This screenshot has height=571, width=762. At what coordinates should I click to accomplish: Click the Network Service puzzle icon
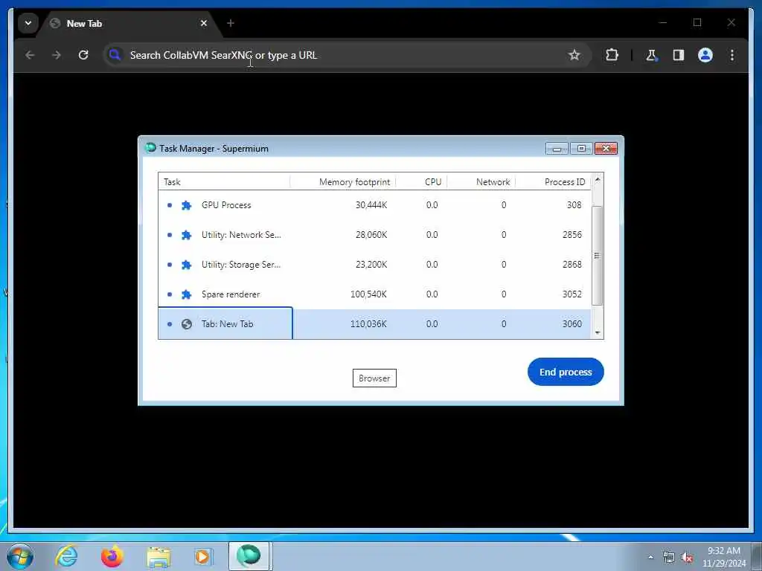pyautogui.click(x=186, y=235)
